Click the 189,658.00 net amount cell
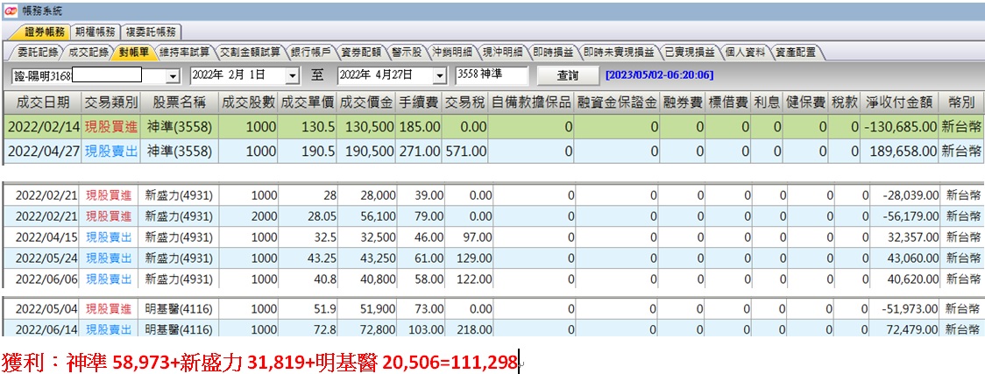 tap(901, 152)
